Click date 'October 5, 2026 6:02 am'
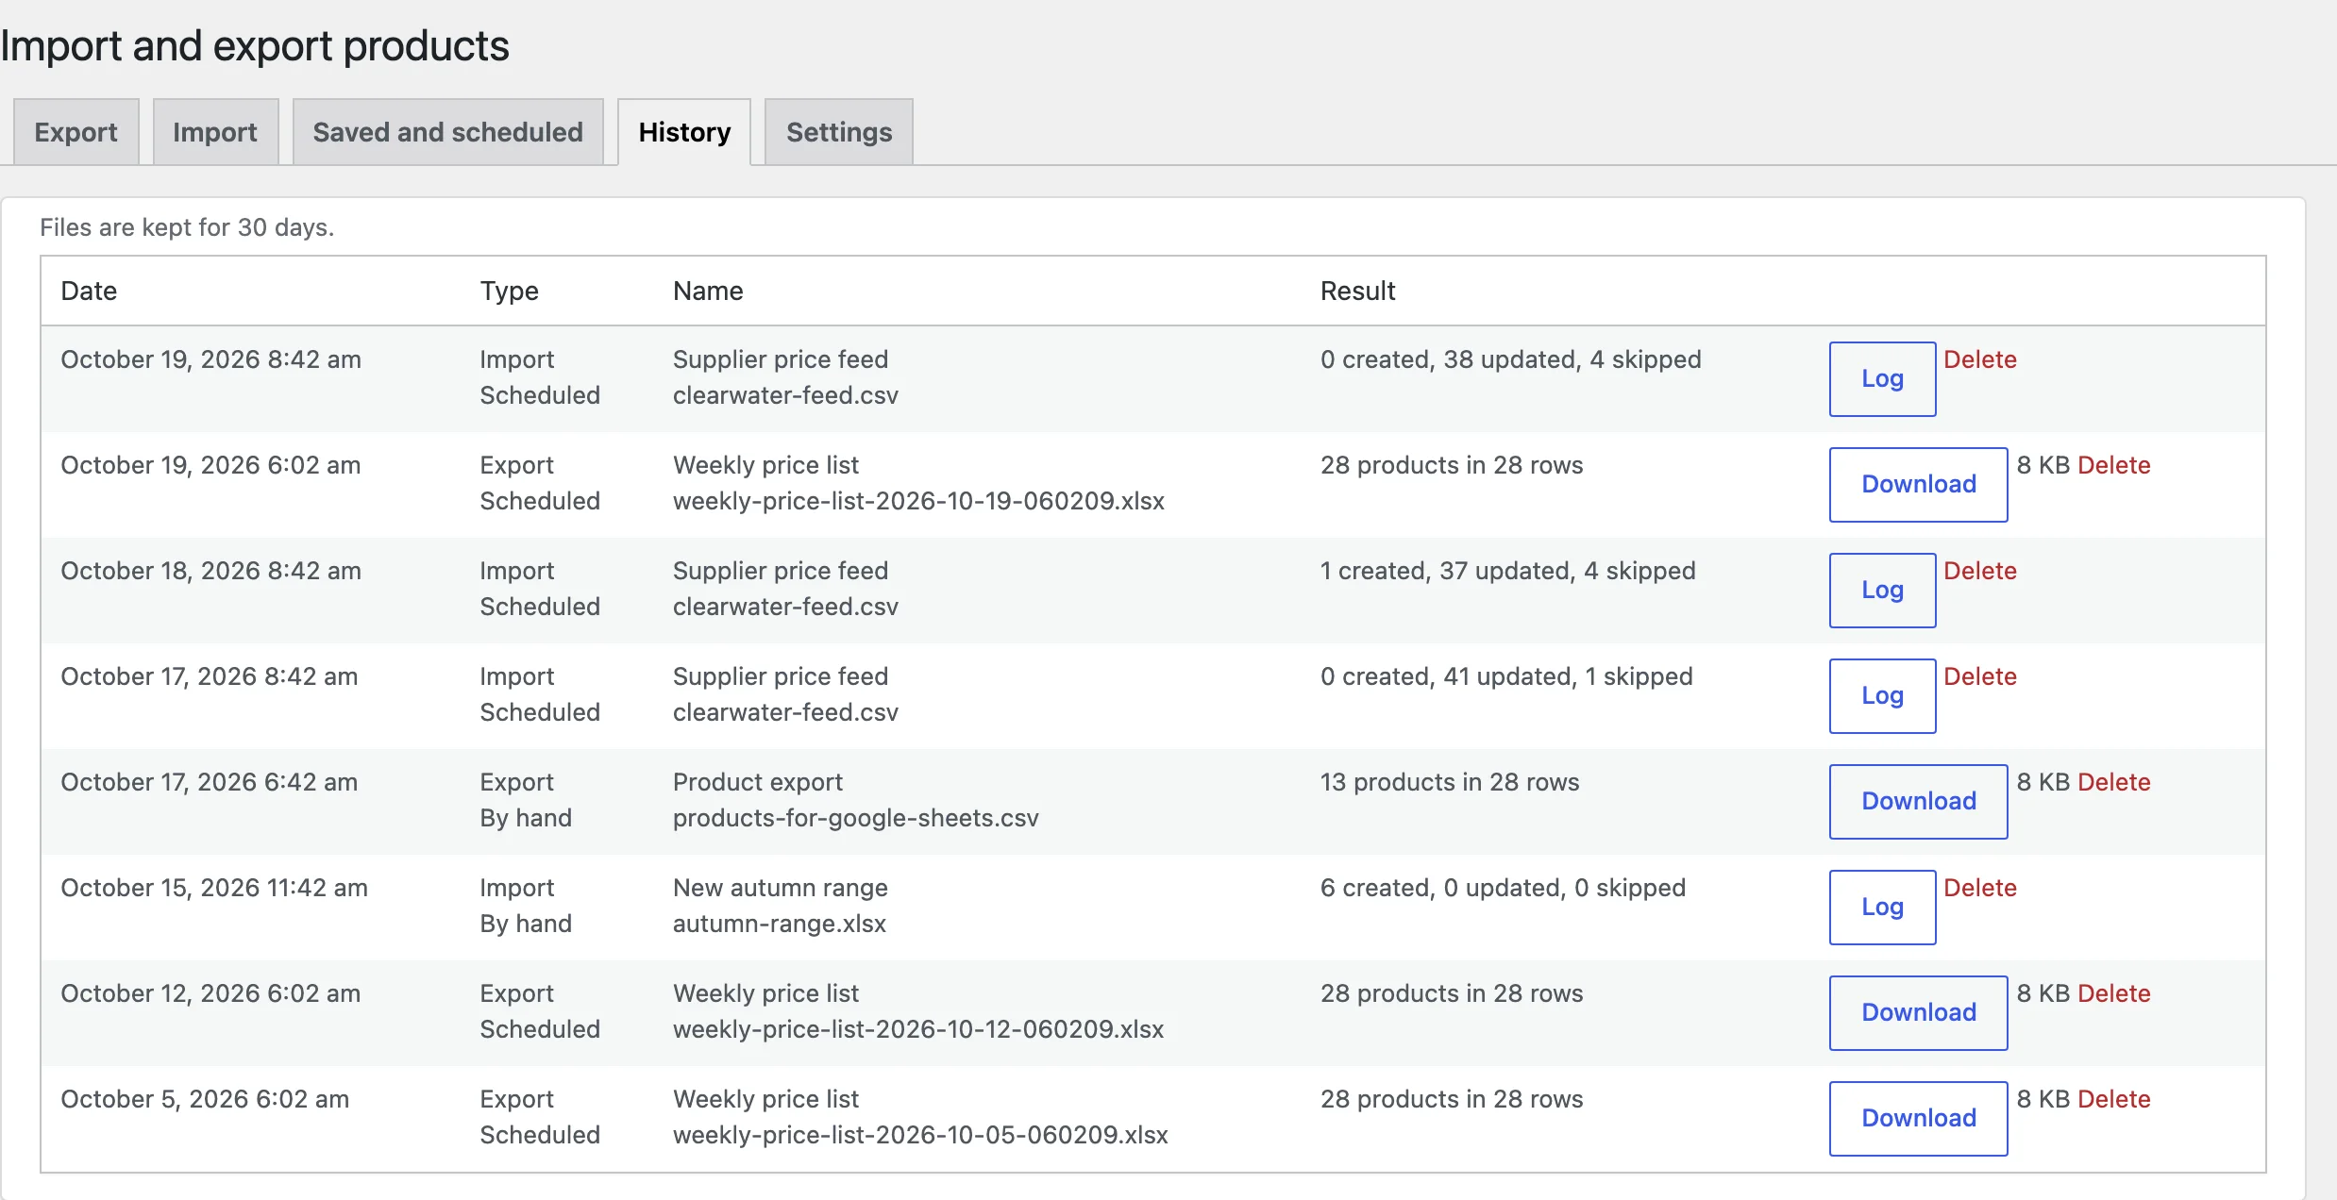 pos(205,1099)
